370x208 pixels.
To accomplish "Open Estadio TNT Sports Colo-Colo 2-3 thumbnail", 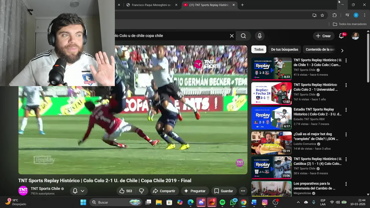I will [x=271, y=118].
